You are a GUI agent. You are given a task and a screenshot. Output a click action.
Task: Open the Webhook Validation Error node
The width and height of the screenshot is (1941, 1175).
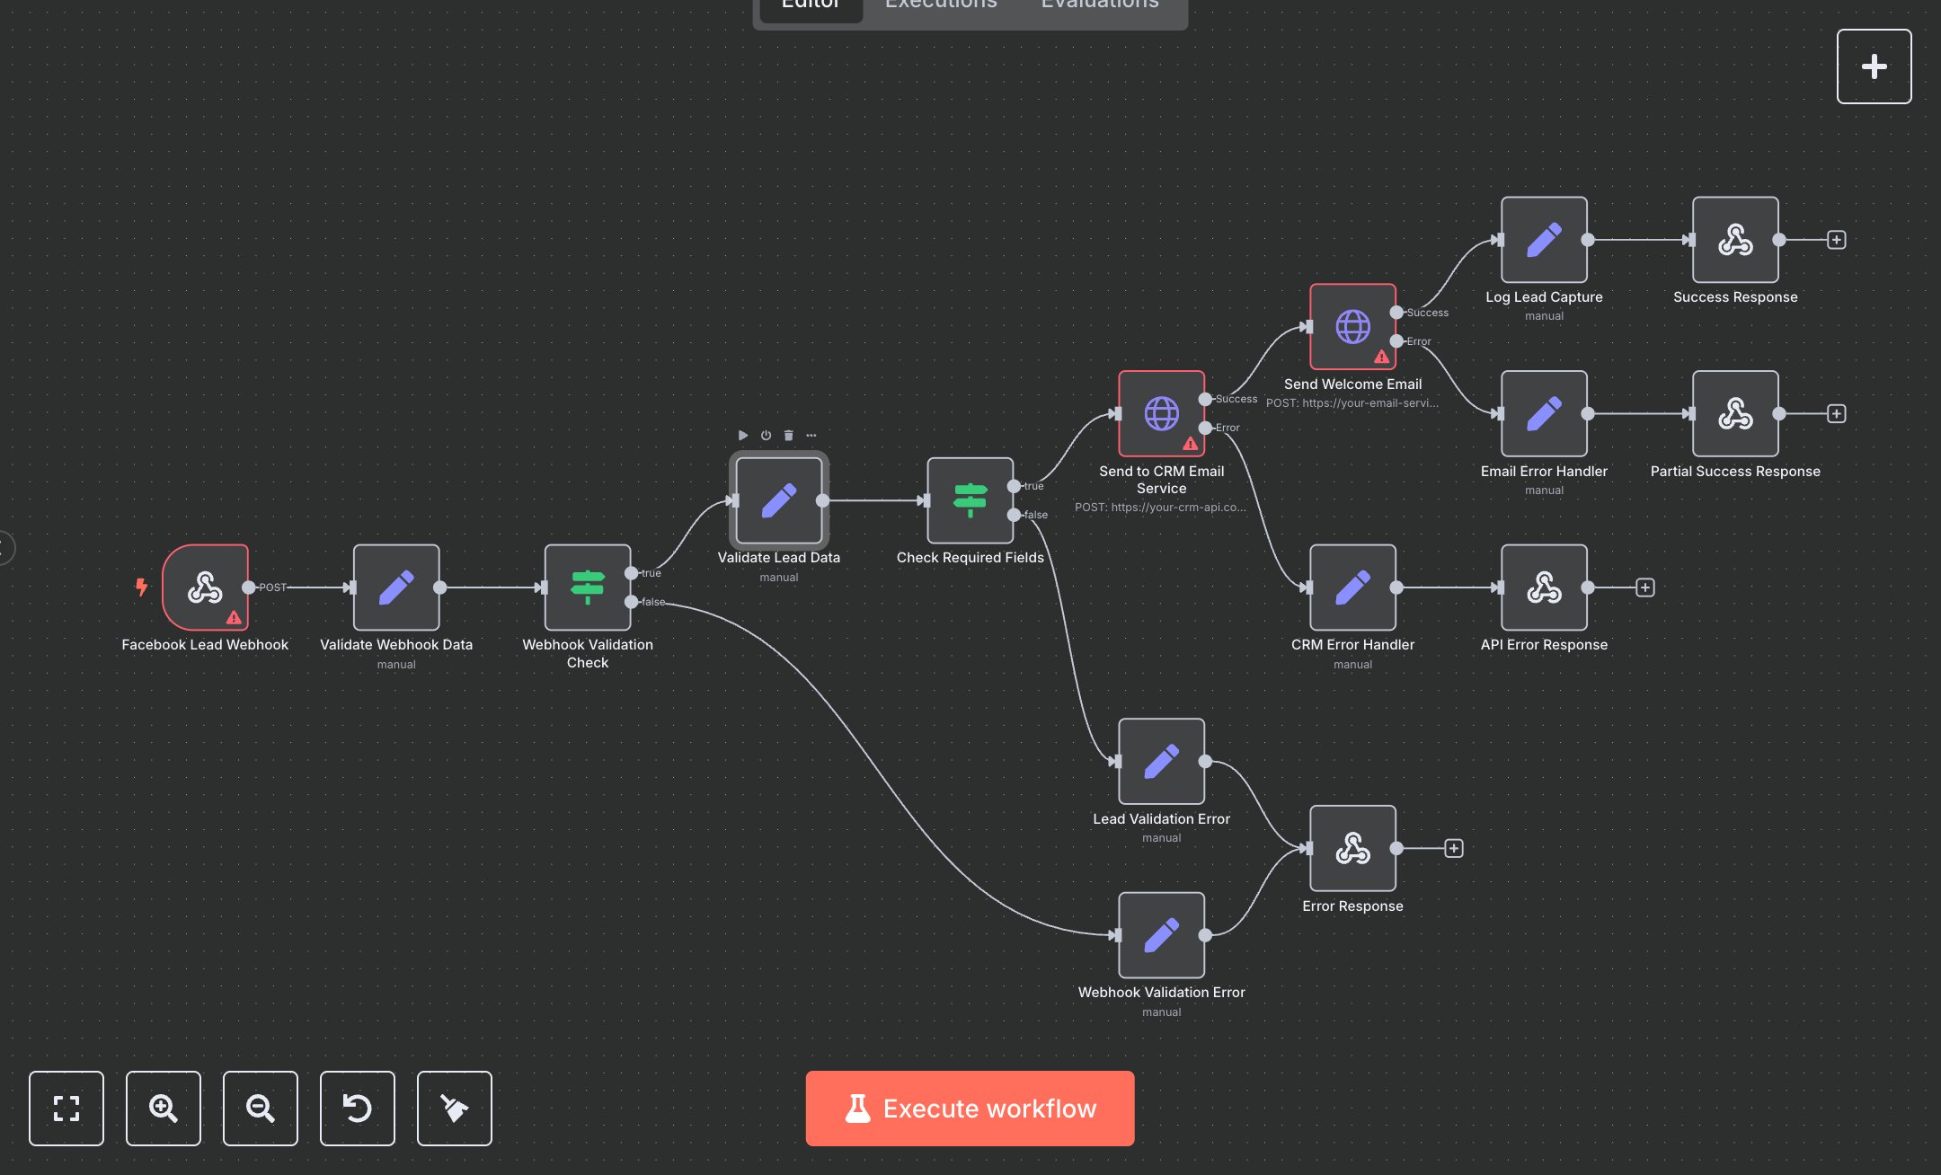(1161, 935)
